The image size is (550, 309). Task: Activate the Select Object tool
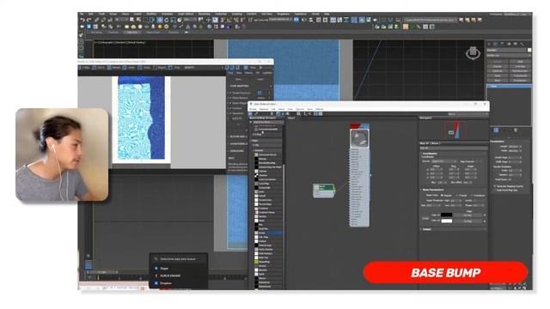click(x=132, y=20)
